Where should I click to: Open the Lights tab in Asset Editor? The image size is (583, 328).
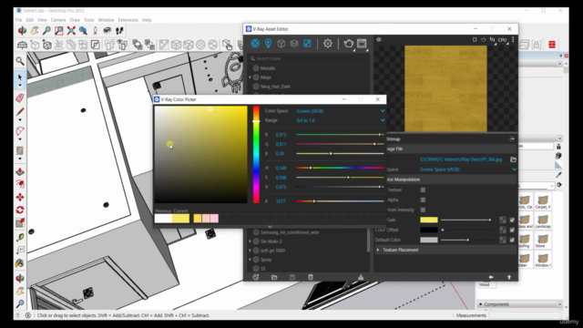click(268, 44)
